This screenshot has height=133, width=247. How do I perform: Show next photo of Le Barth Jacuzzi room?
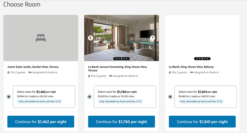click(x=152, y=38)
